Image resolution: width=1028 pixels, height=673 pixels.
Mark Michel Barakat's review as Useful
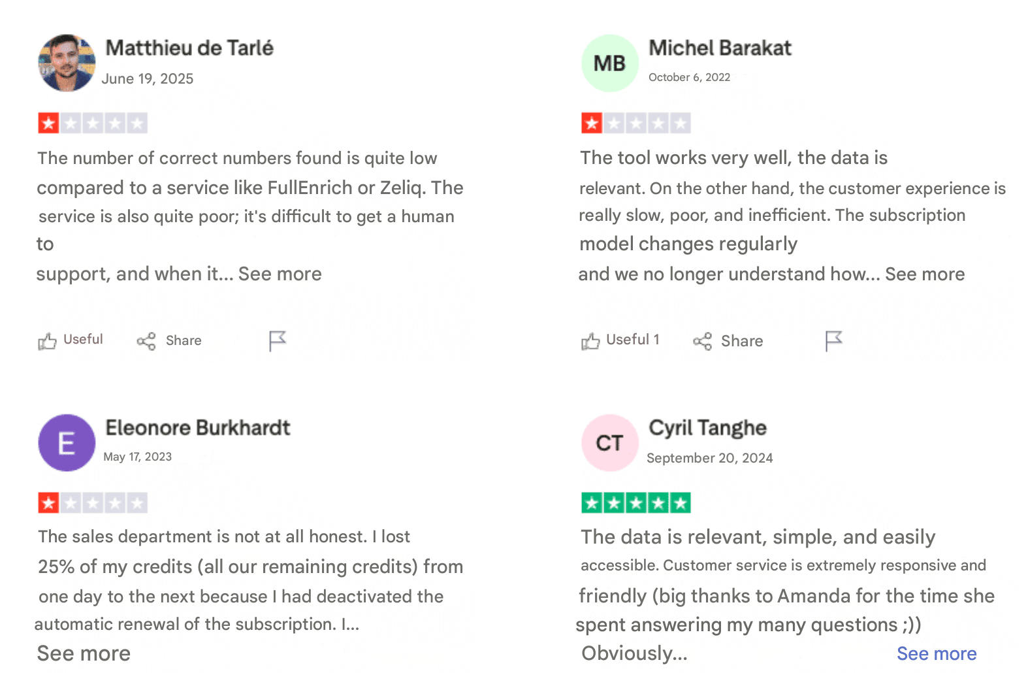click(x=620, y=340)
